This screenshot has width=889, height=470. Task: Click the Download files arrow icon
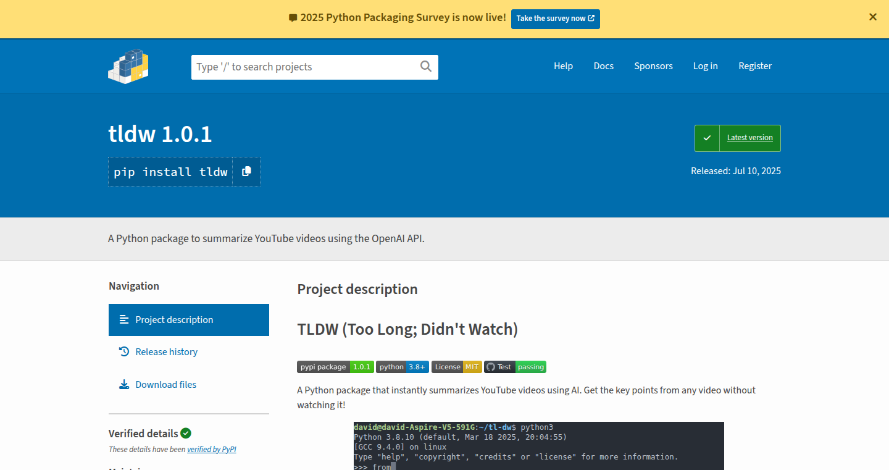(124, 384)
